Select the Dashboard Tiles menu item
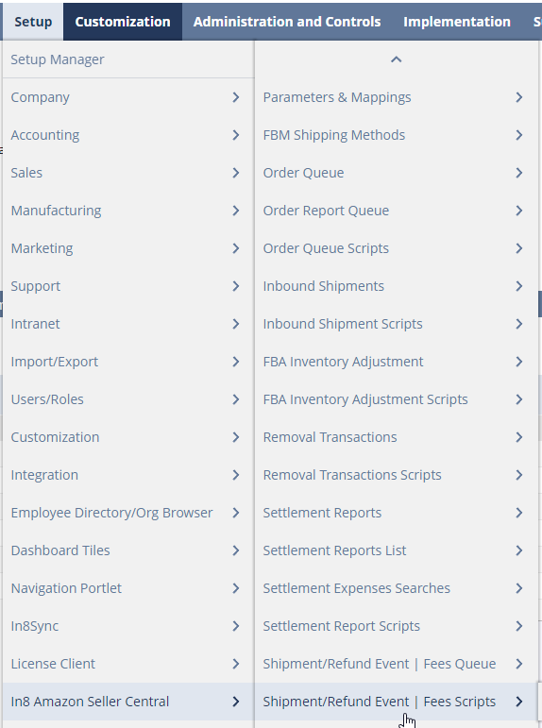The height and width of the screenshot is (728, 542). tap(128, 550)
